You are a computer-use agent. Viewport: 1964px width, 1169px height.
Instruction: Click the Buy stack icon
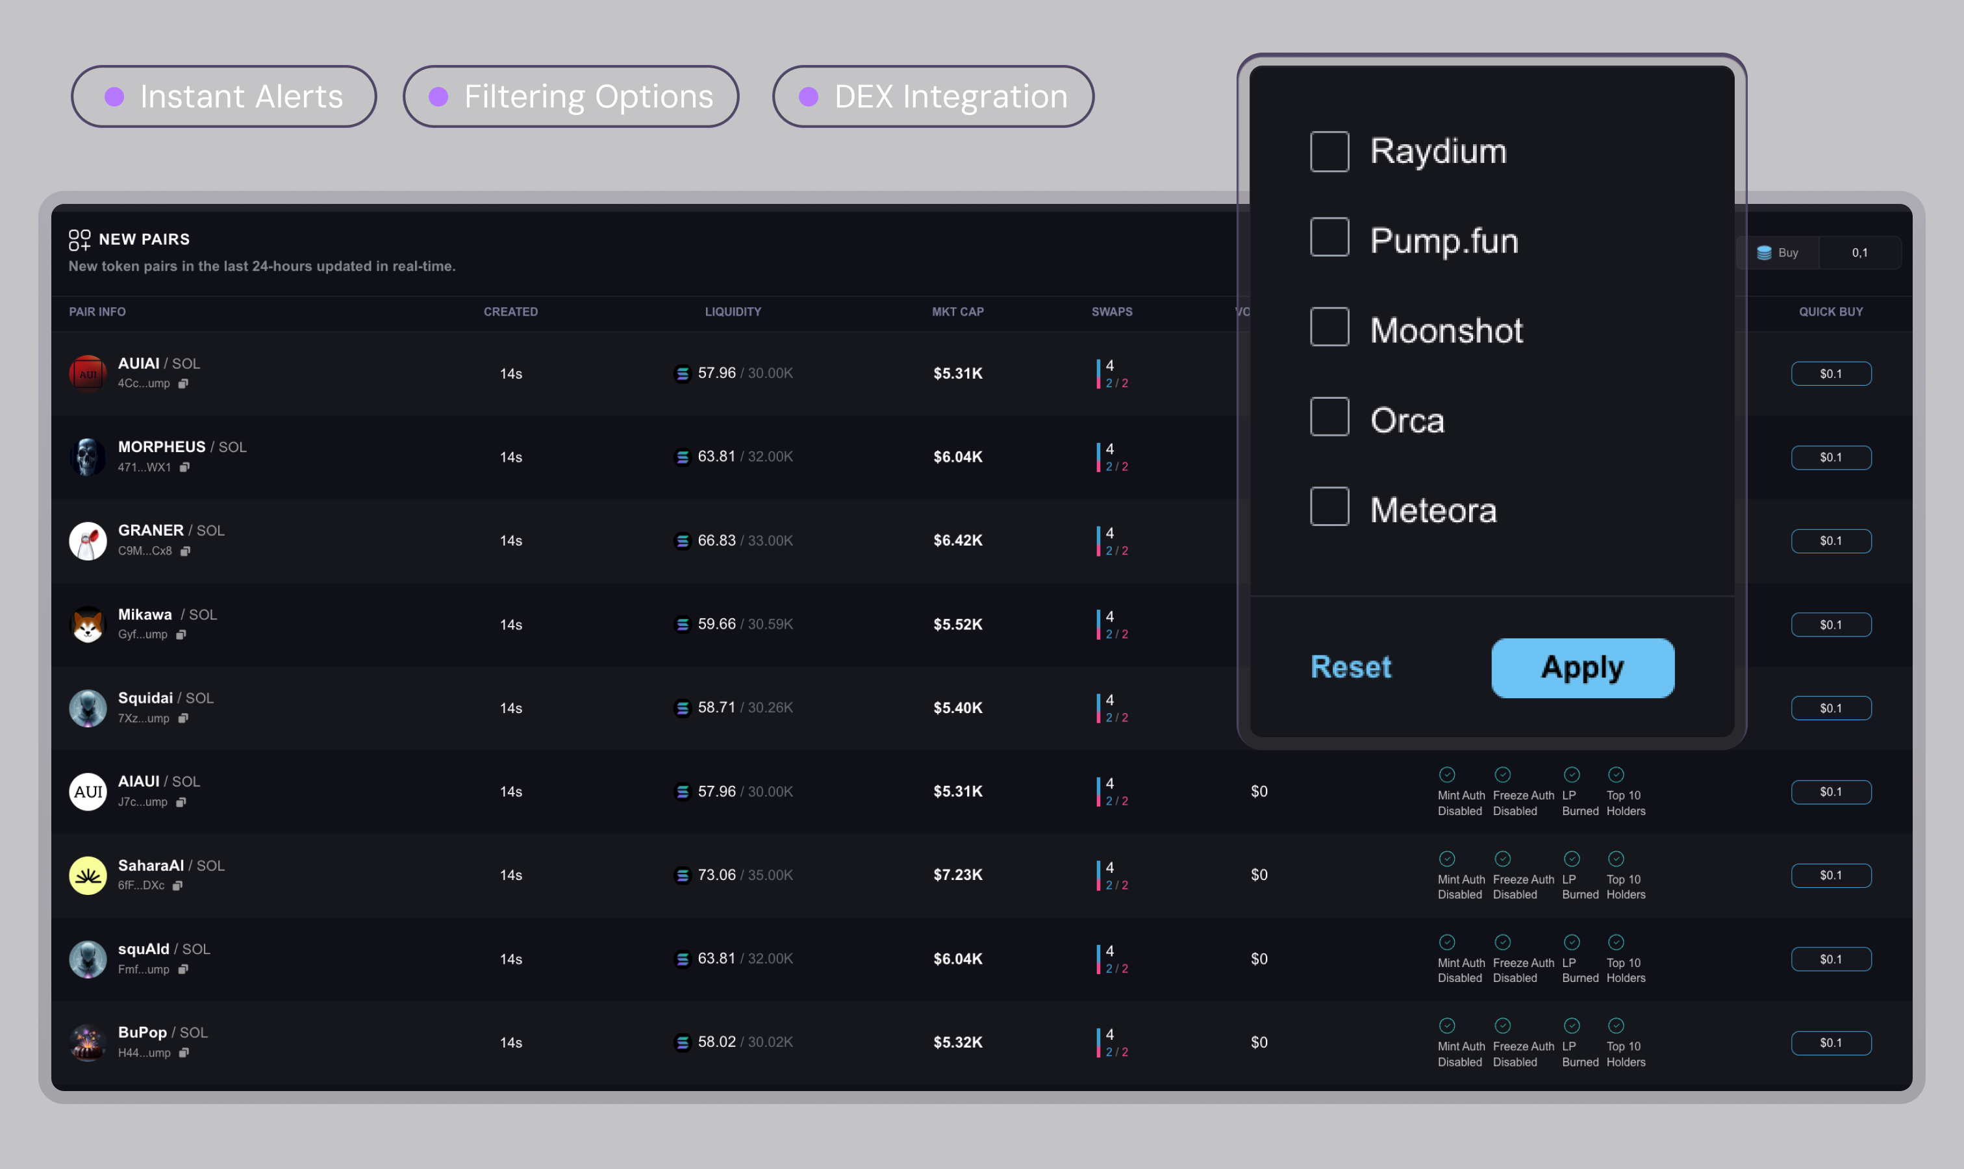1764,253
